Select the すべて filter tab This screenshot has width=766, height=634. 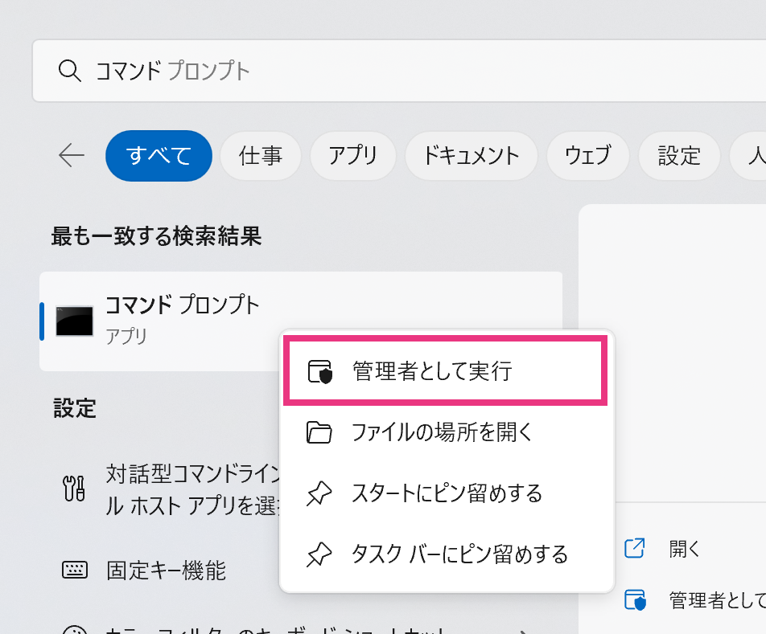[159, 156]
